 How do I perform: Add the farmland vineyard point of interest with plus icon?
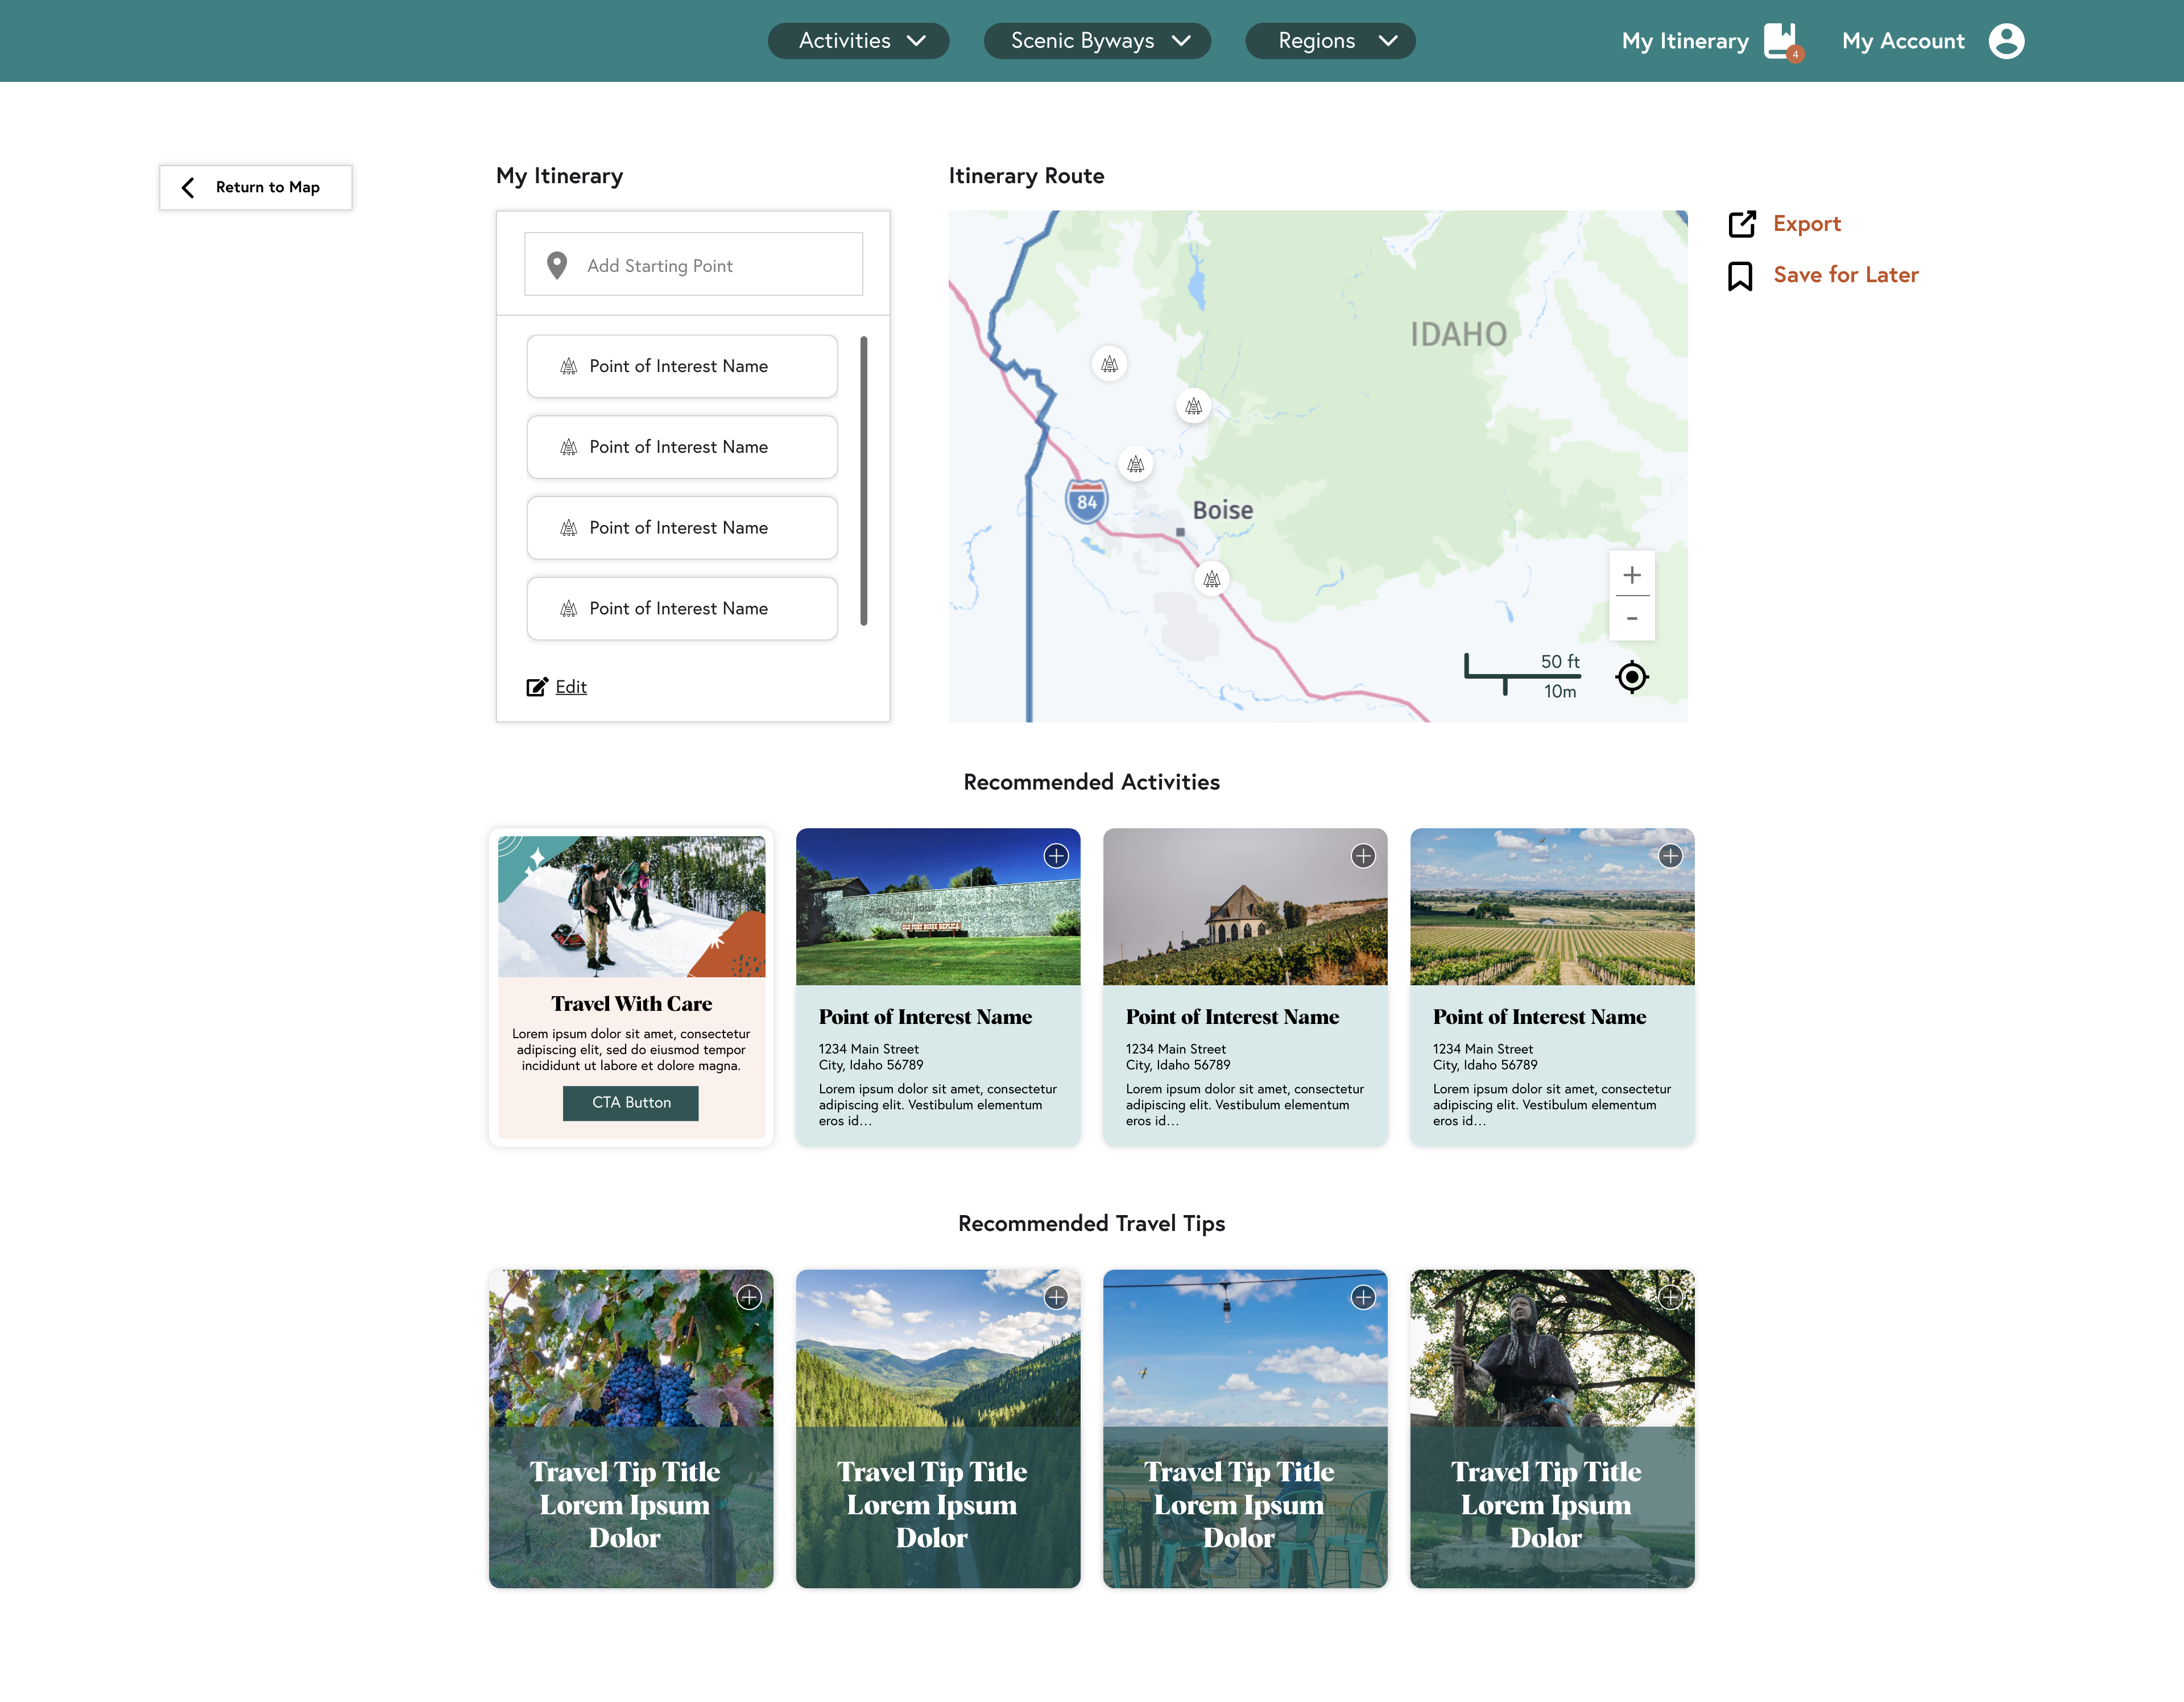[1670, 856]
